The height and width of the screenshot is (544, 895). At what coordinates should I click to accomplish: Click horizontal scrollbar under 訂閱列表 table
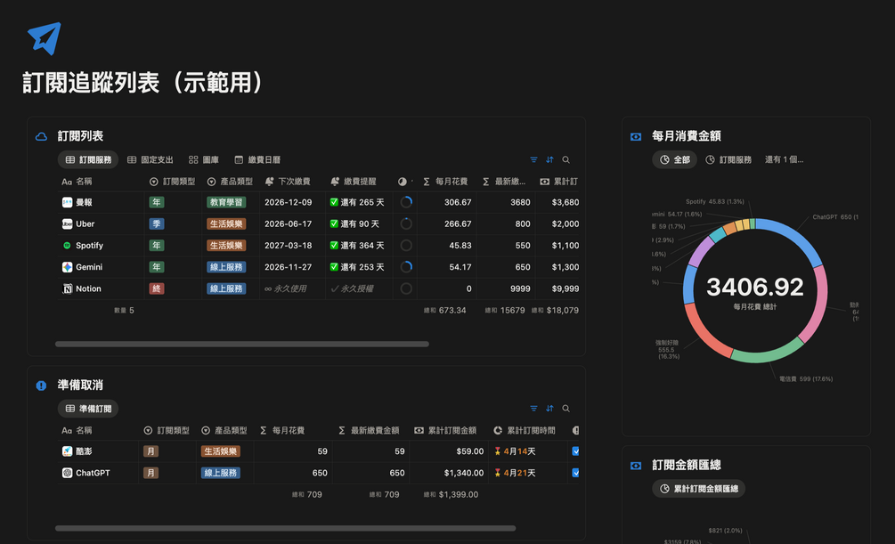coord(242,345)
